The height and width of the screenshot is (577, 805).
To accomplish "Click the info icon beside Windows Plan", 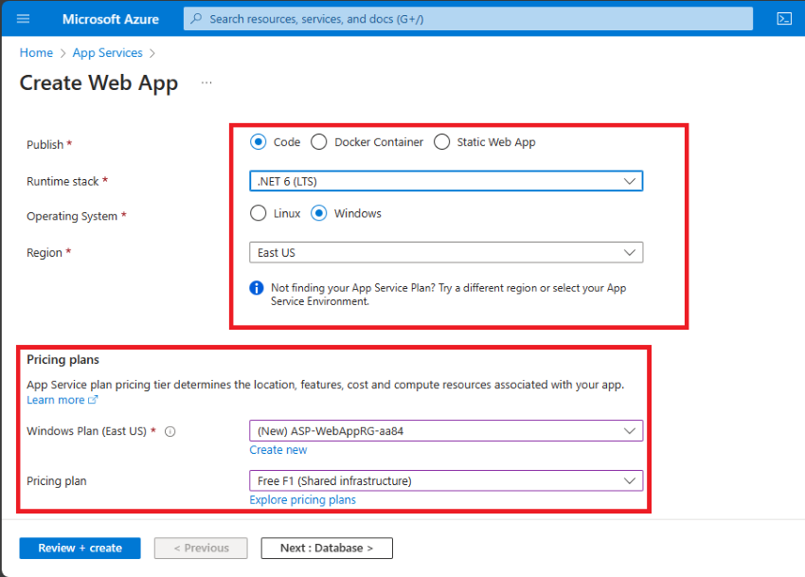I will [x=170, y=430].
